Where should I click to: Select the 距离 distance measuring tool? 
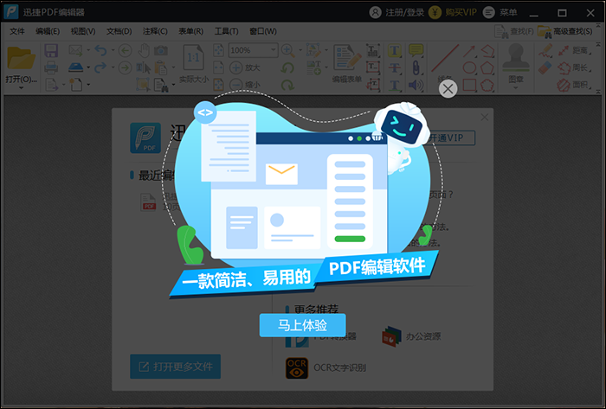coord(573,50)
